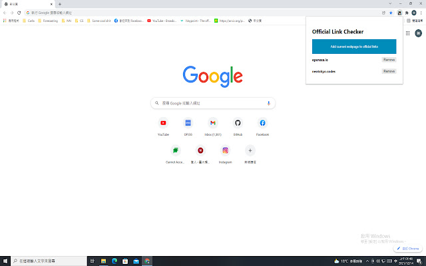This screenshot has height=266, width=426.
Task: Open the profile avatar in Chrome toolbar
Action: (414, 13)
